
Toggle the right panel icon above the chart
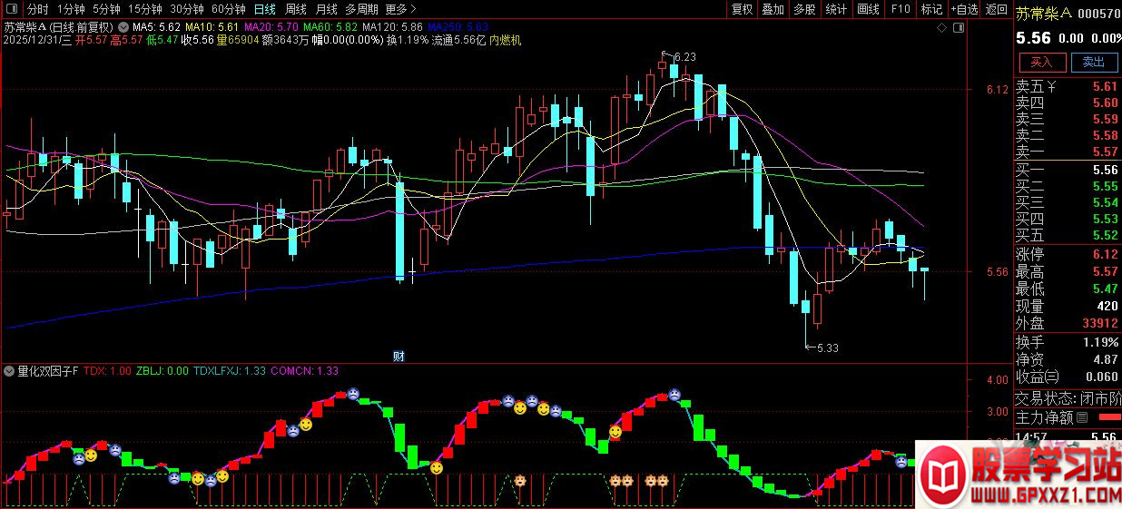[958, 27]
